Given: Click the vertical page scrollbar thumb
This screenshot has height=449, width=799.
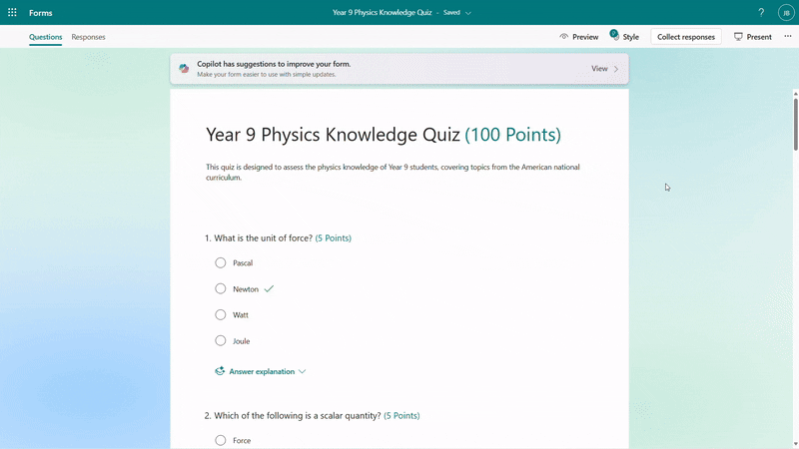Looking at the screenshot, I should pos(795,124).
